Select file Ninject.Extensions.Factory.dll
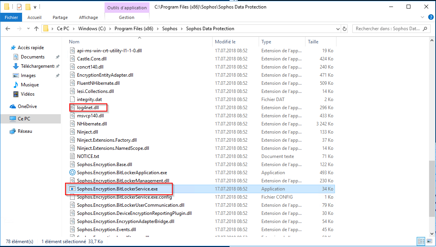The width and height of the screenshot is (436, 247). coord(107,140)
